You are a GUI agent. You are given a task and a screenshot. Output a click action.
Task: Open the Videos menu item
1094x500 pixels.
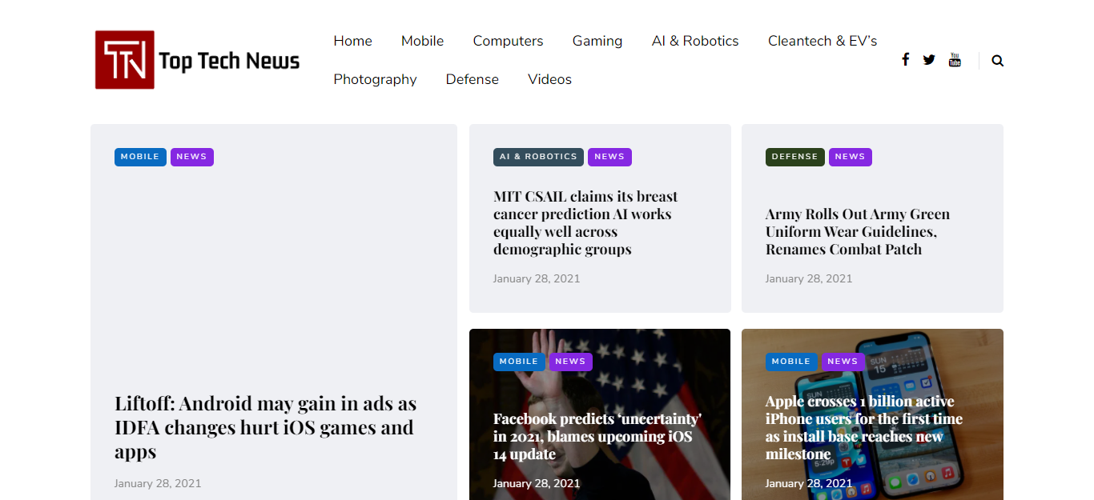point(549,79)
